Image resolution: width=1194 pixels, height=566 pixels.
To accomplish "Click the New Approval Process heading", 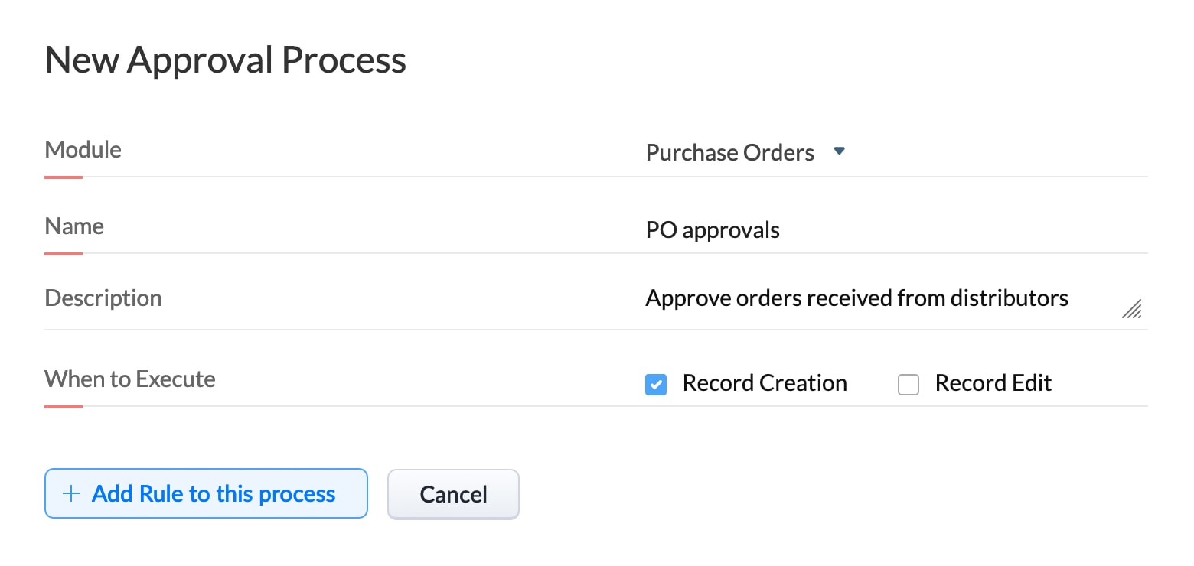I will coord(226,60).
